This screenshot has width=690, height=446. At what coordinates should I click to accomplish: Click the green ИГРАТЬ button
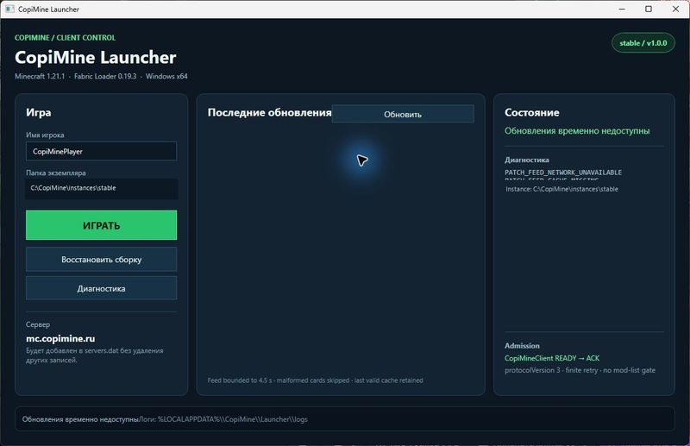[x=101, y=225]
